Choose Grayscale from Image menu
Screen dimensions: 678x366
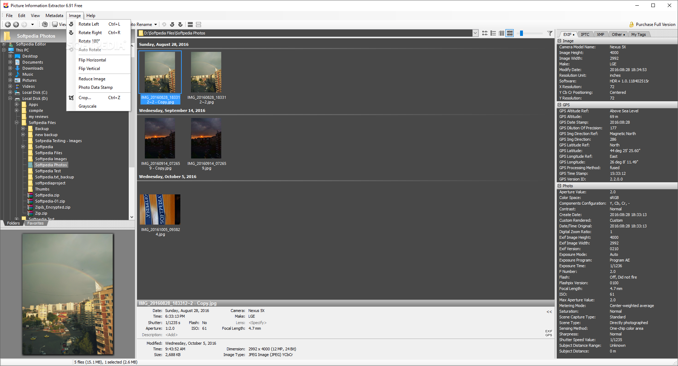point(99,106)
